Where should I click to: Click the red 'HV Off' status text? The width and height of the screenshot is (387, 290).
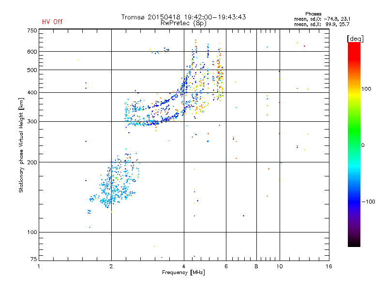(52, 22)
